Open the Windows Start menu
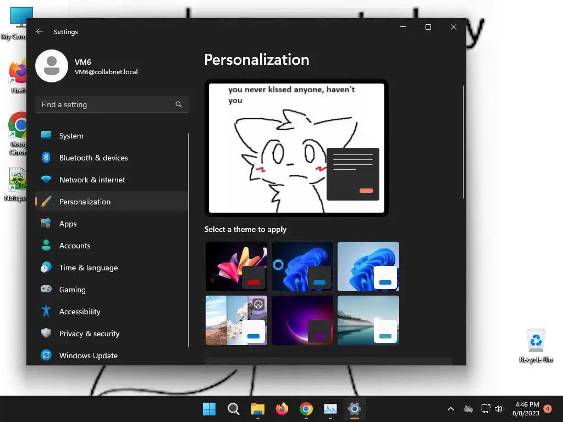This screenshot has width=563, height=422. [209, 409]
